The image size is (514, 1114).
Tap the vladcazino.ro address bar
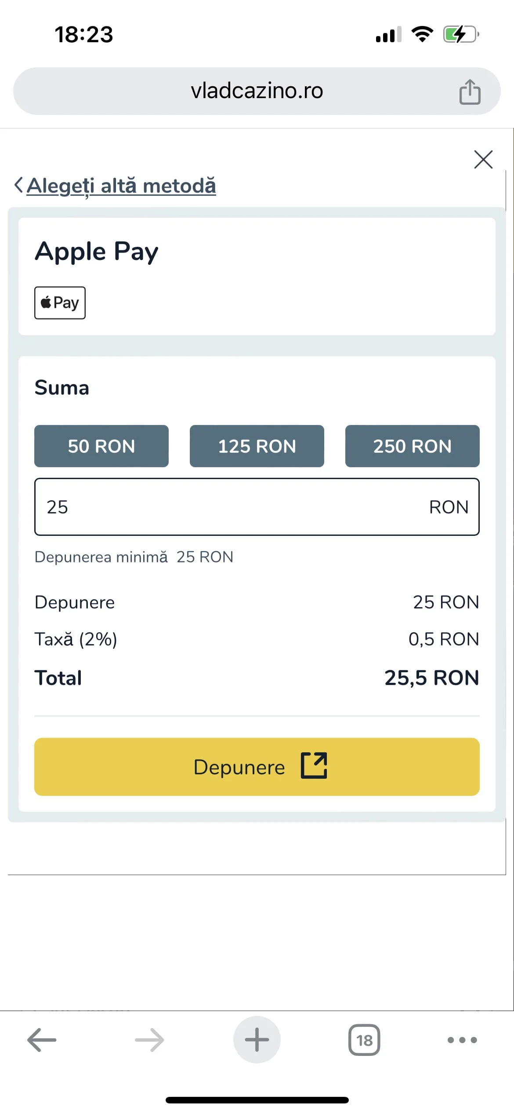point(257,91)
